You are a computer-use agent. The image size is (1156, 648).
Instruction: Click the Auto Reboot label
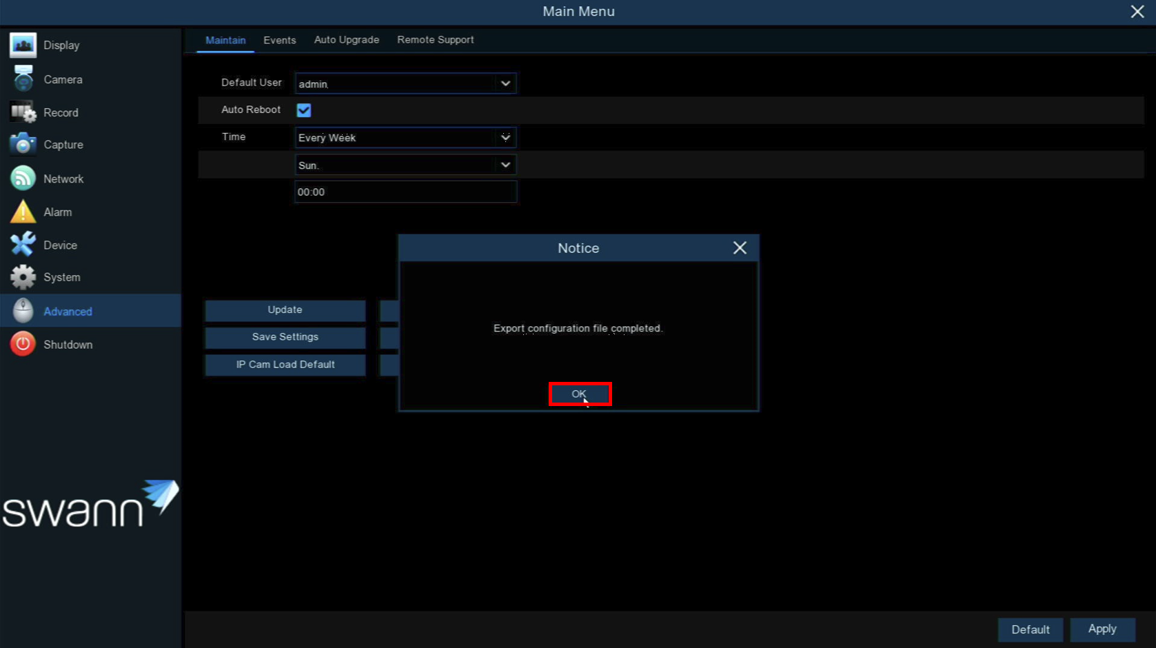pyautogui.click(x=251, y=110)
